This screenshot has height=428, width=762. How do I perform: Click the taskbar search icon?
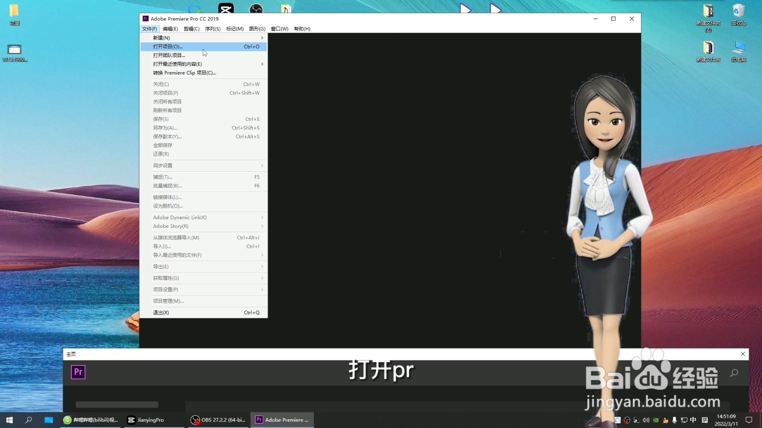coord(29,420)
